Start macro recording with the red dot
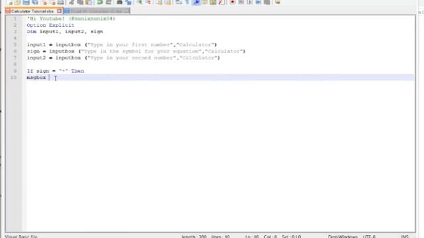 point(233,2)
